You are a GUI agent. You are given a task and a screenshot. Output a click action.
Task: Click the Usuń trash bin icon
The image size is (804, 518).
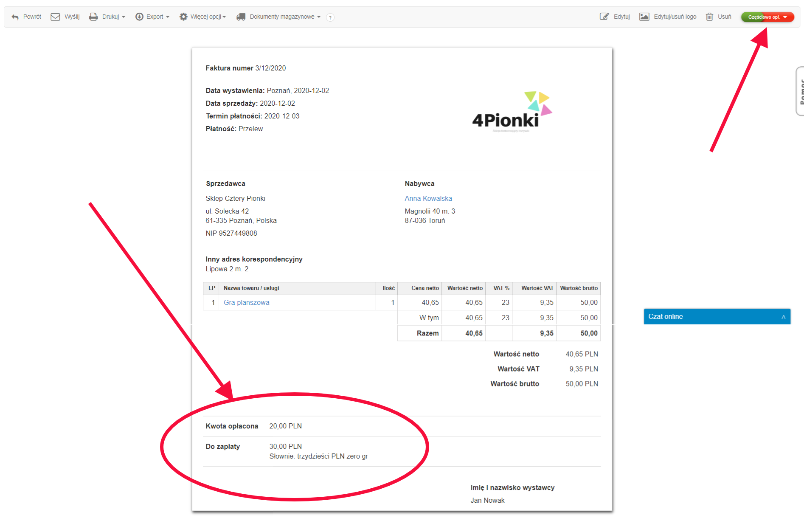click(x=709, y=17)
